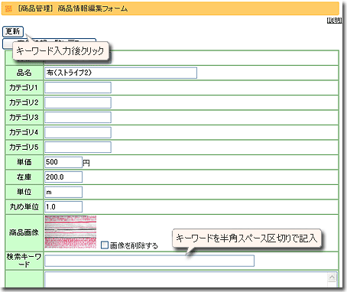Open the [説明] help link
Image resolution: width=347 pixels, height=292 pixels.
coord(334,21)
